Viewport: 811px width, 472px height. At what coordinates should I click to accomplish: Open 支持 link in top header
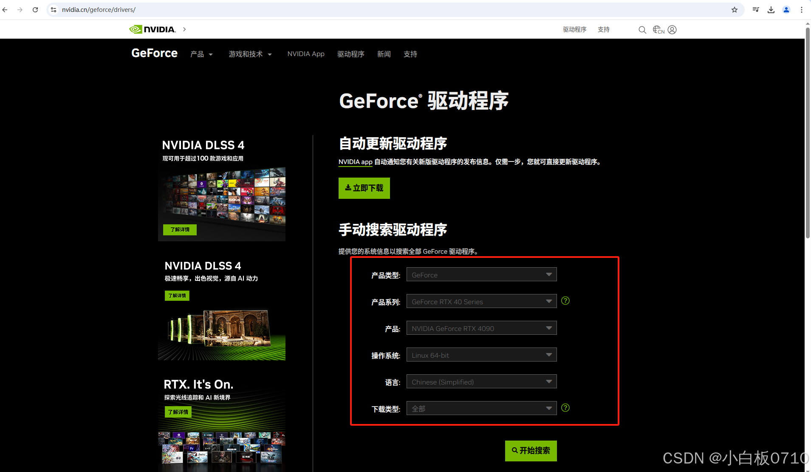click(604, 30)
